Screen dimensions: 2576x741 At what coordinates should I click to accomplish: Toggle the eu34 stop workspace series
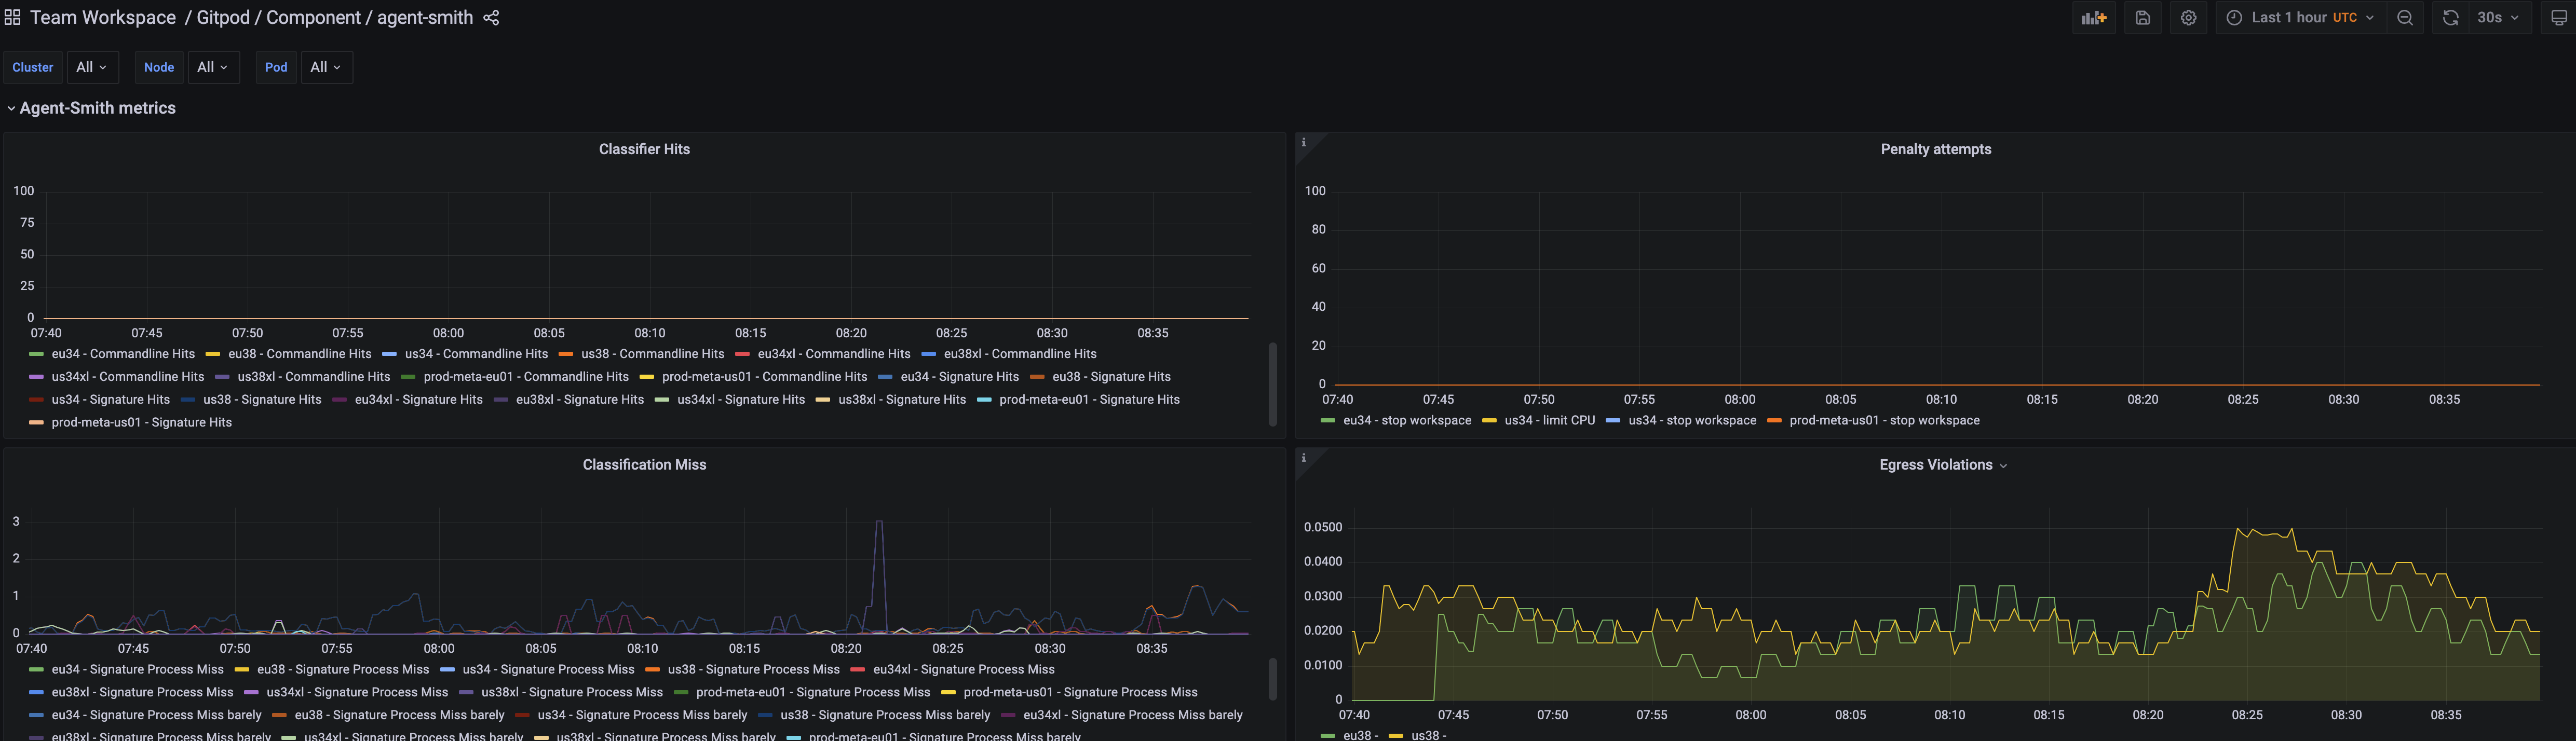(1409, 420)
